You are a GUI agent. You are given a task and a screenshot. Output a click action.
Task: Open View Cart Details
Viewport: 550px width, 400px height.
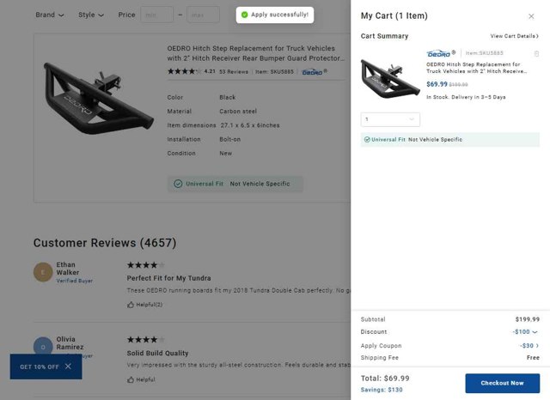tap(514, 36)
